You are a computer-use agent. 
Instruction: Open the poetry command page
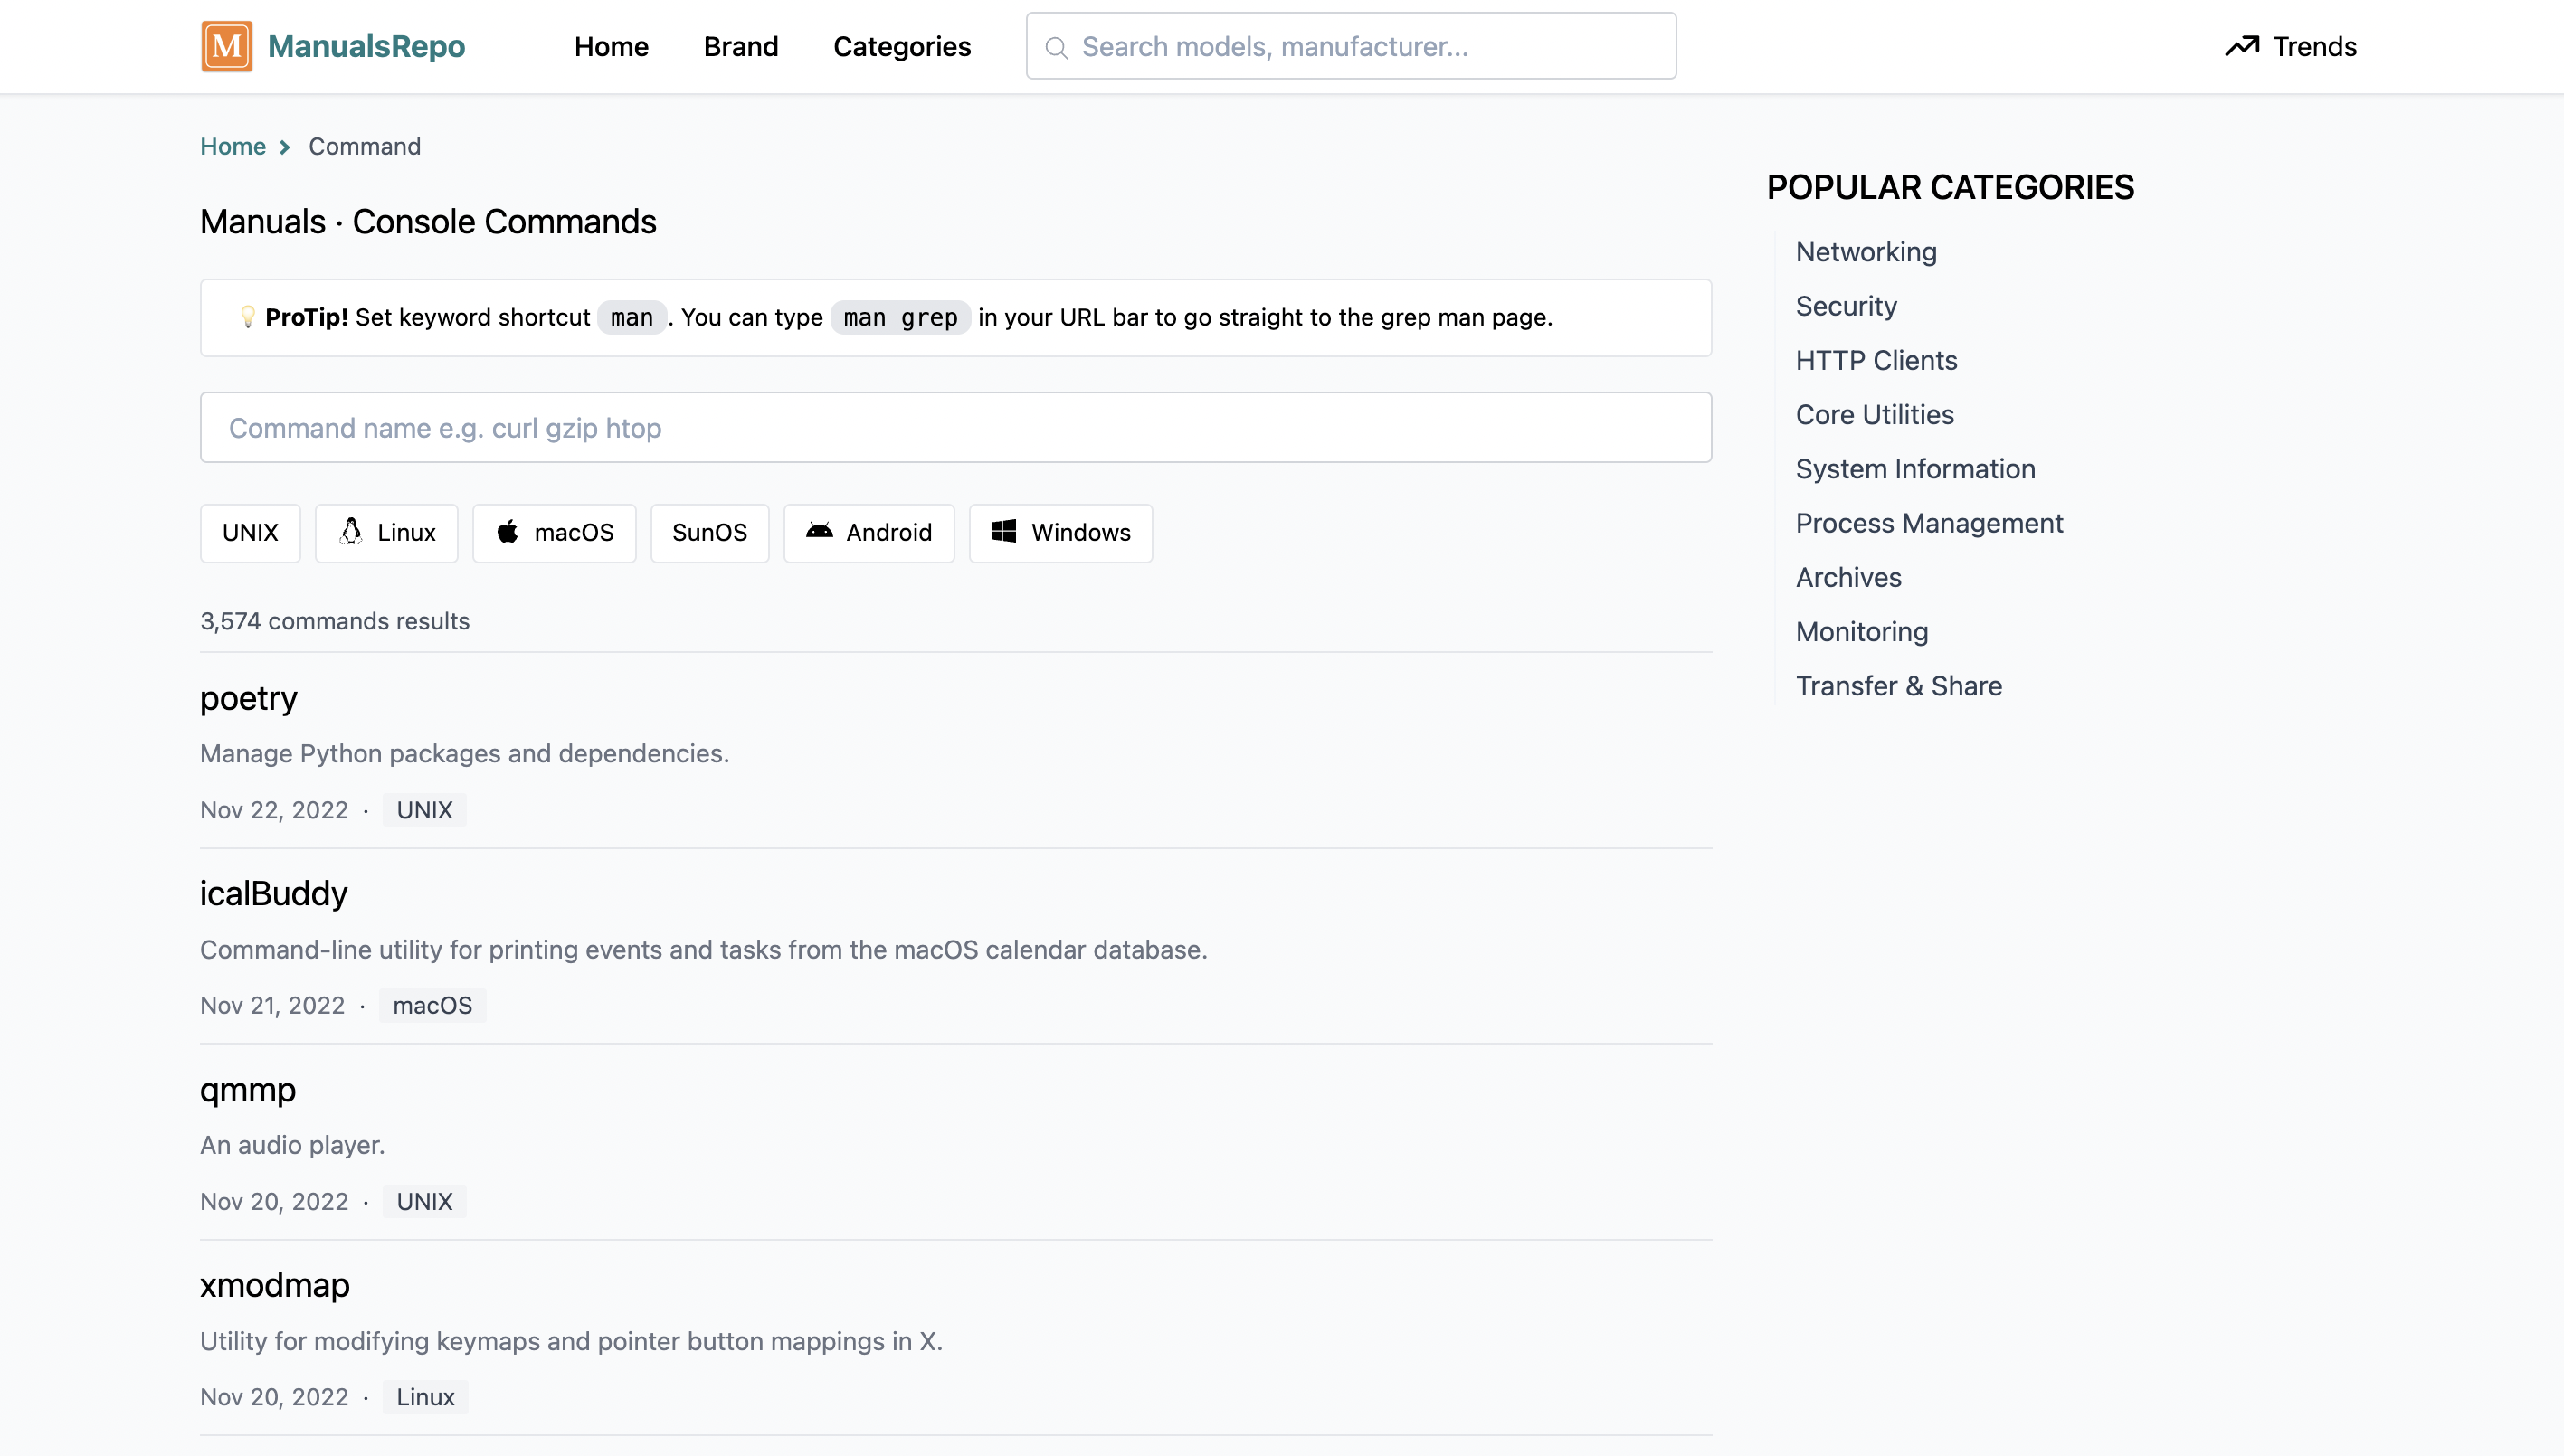[x=248, y=697]
